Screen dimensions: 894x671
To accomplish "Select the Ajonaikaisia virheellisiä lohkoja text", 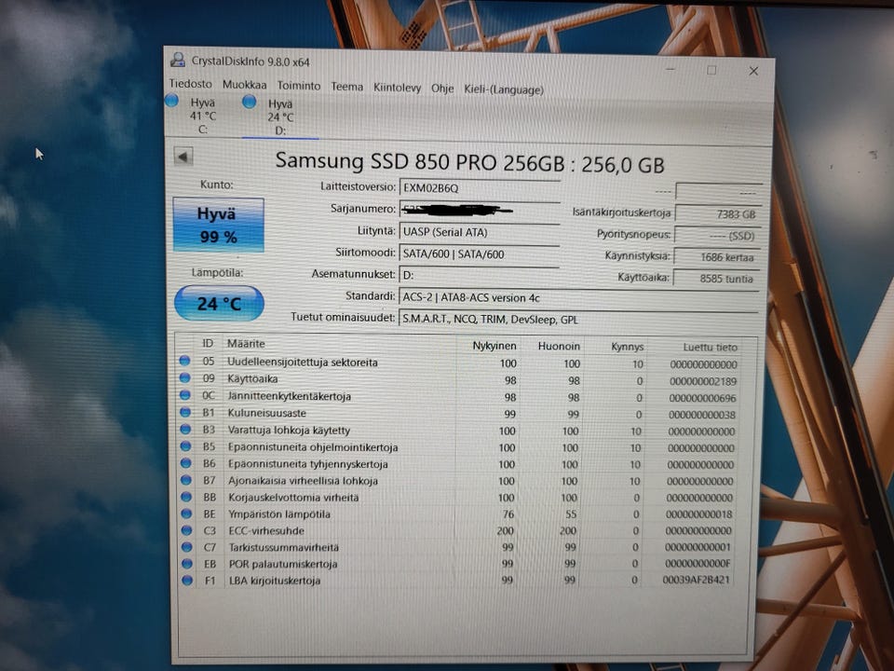I will 303,481.
